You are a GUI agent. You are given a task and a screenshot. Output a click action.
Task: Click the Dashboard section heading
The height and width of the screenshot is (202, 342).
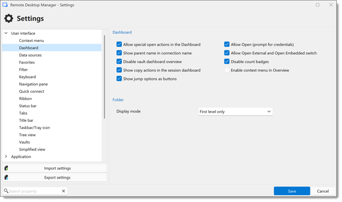[x=122, y=32]
